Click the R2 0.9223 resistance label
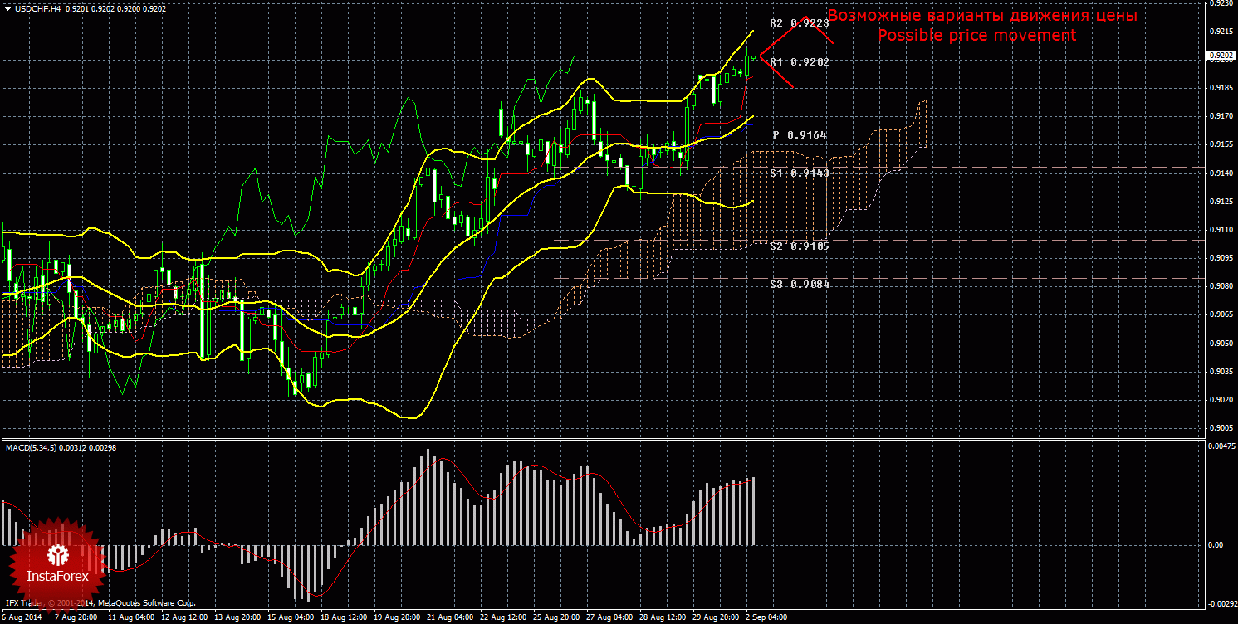The image size is (1238, 624). 799,23
